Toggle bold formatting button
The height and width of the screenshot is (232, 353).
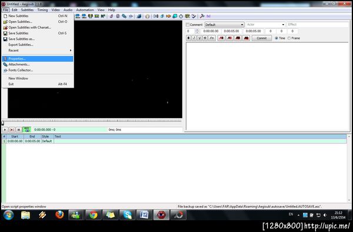tap(189, 38)
